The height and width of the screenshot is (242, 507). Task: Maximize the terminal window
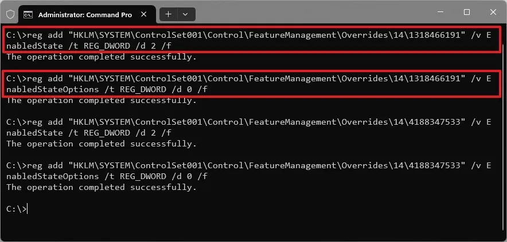pos(466,12)
